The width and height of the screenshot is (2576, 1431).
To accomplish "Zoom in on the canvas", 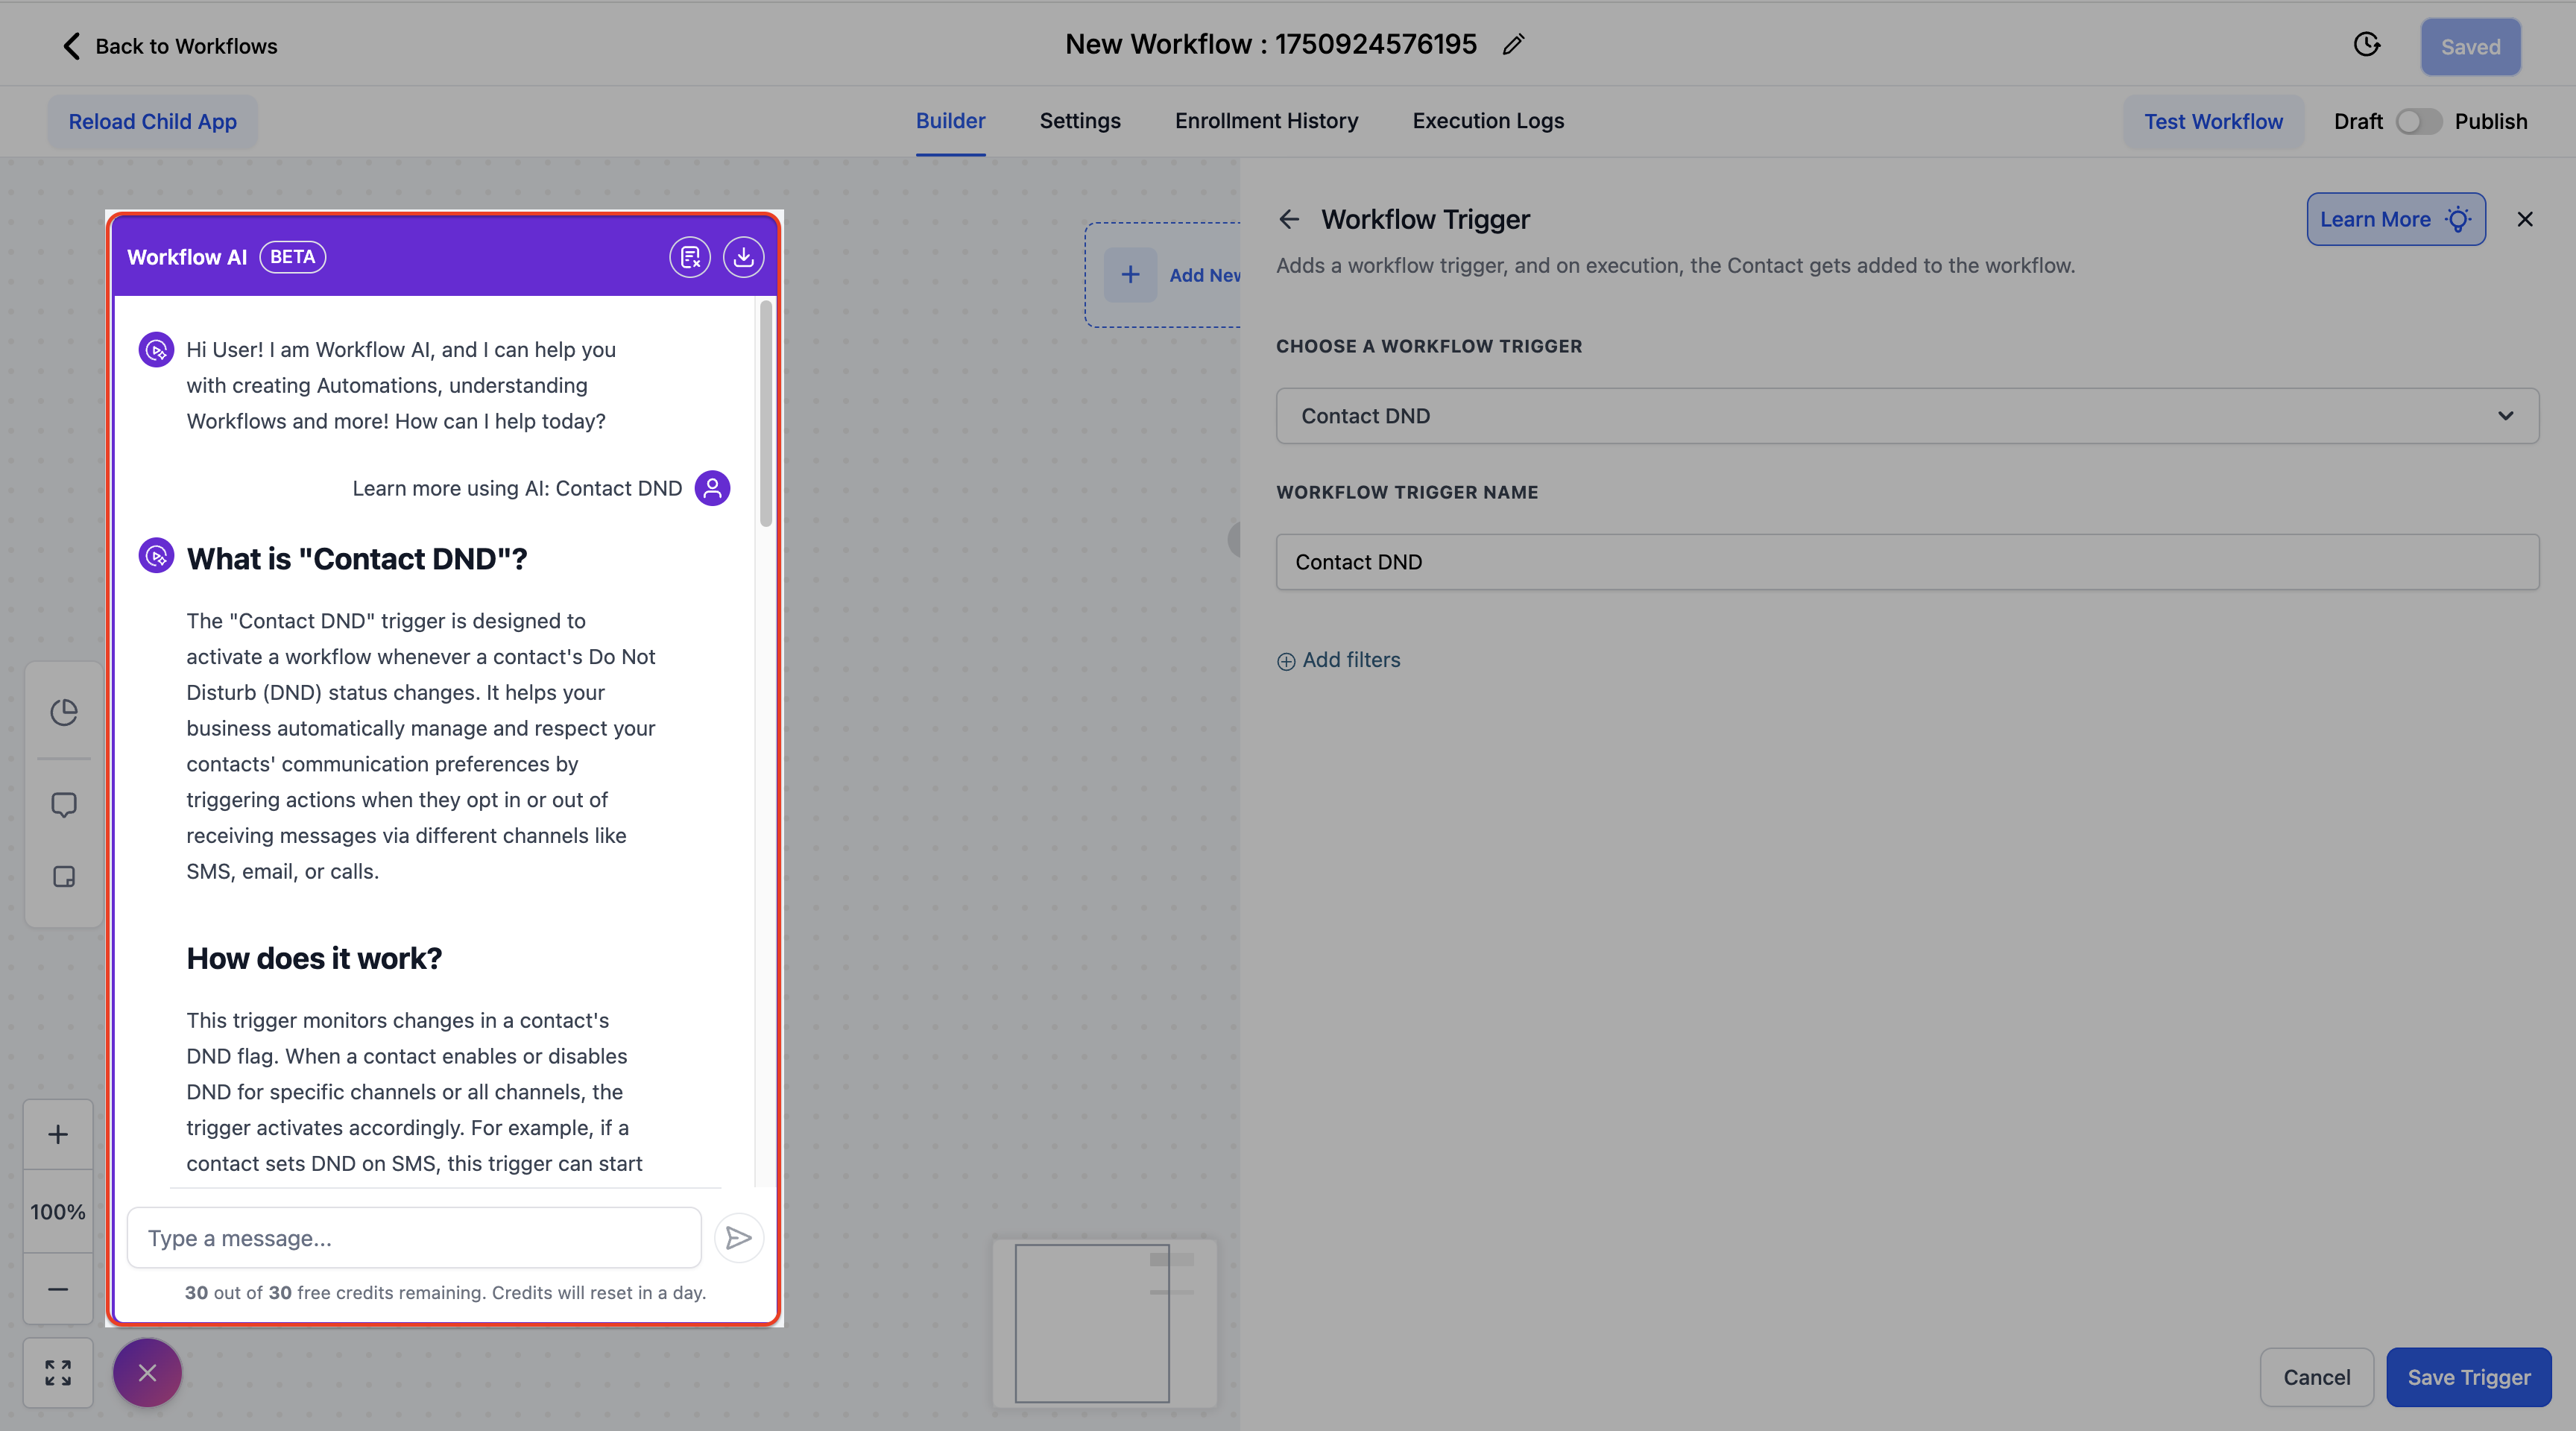I will coord(58,1134).
